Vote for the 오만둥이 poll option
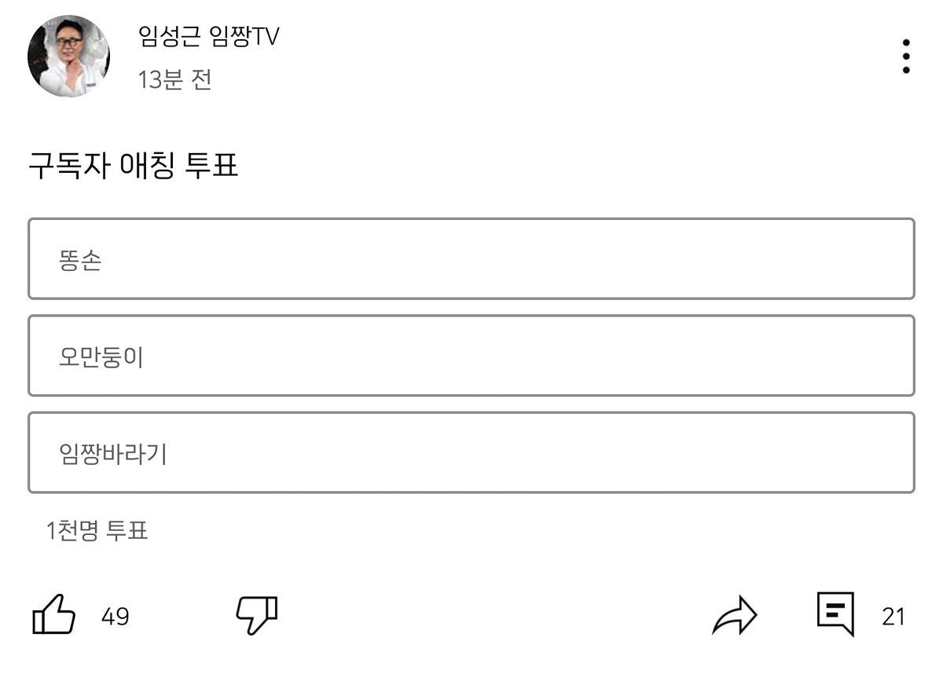The height and width of the screenshot is (681, 943). click(x=472, y=356)
